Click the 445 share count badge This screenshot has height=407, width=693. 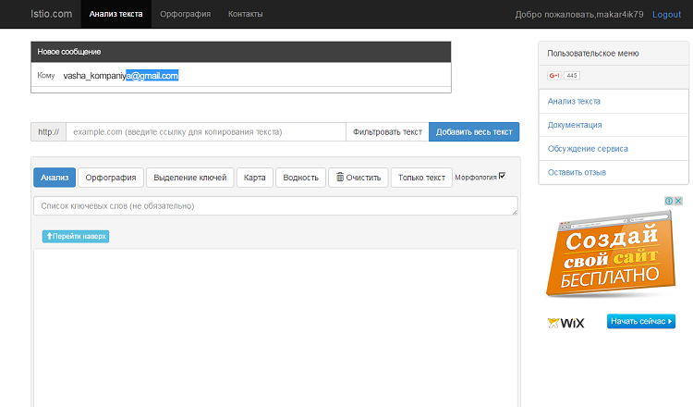[571, 76]
